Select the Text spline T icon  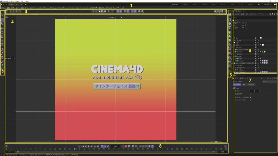pos(230,28)
